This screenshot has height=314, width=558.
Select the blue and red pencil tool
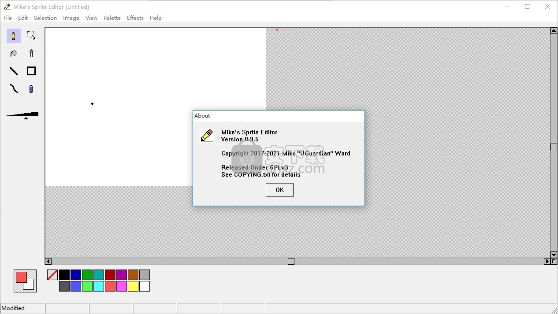pos(31,89)
